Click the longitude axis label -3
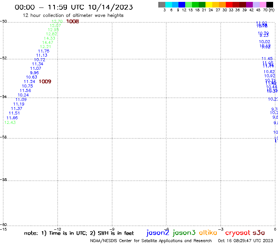The height and width of the screenshot is (244, 278). [x=221, y=229]
